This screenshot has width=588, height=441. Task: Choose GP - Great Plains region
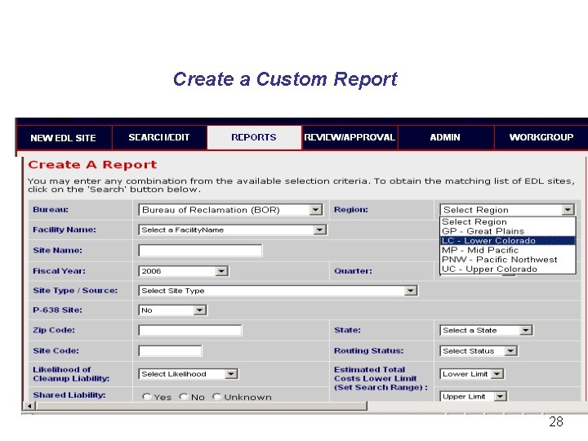coord(508,231)
